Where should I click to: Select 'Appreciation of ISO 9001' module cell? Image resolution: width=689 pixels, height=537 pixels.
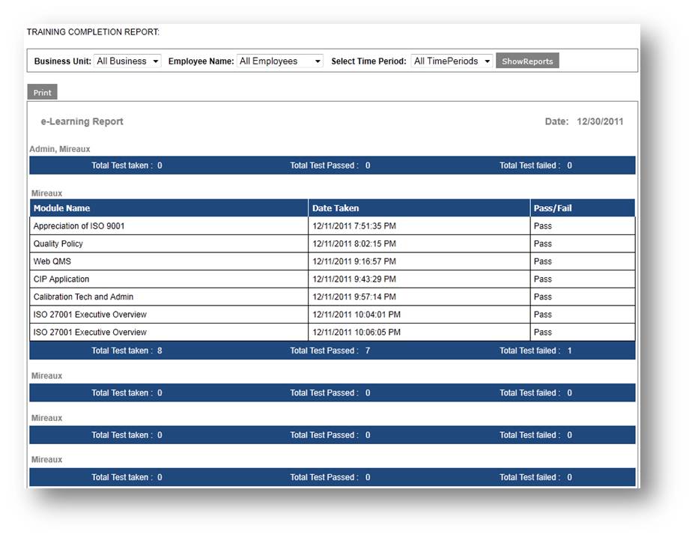169,226
